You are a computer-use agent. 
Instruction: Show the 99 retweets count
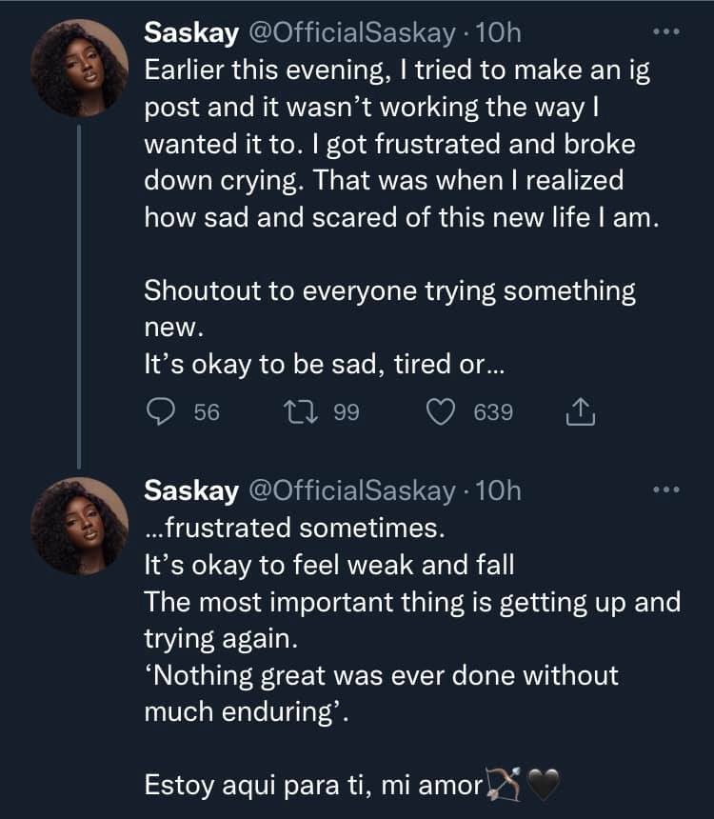point(346,412)
